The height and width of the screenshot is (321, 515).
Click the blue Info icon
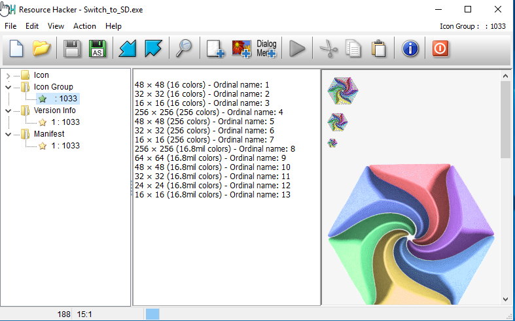click(410, 48)
